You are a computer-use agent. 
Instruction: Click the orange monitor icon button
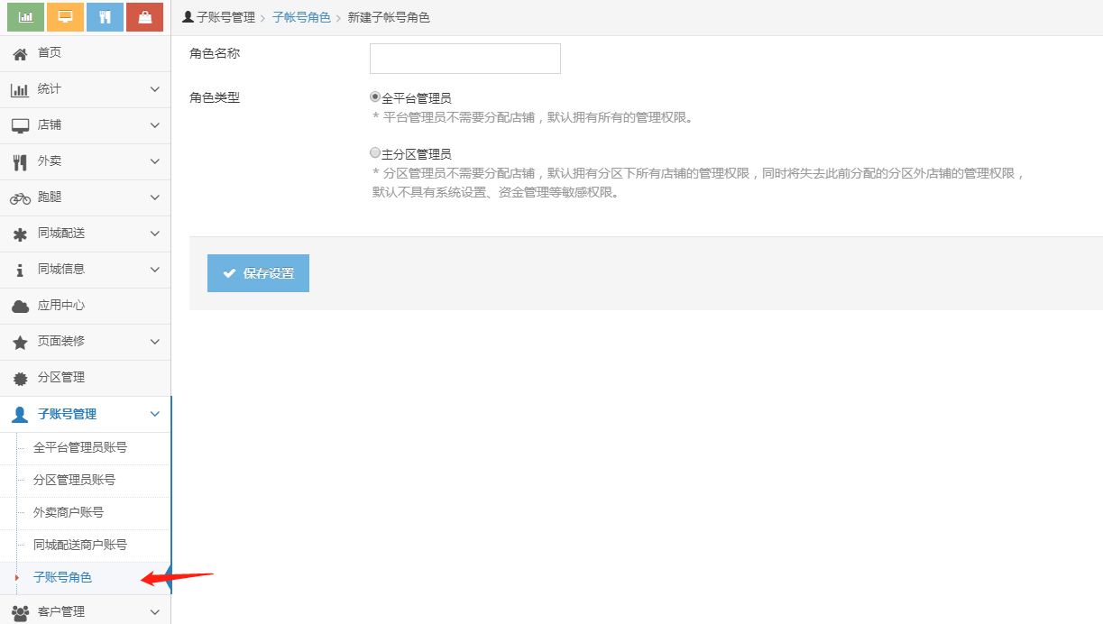pos(65,17)
